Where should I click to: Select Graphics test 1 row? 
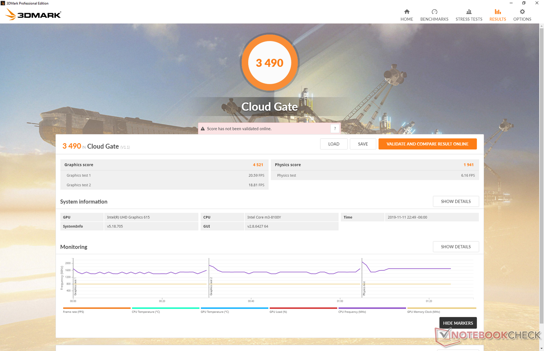point(164,175)
